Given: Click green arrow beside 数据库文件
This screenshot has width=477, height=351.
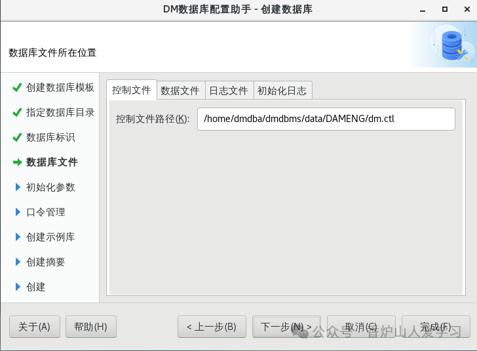Looking at the screenshot, I should point(17,162).
